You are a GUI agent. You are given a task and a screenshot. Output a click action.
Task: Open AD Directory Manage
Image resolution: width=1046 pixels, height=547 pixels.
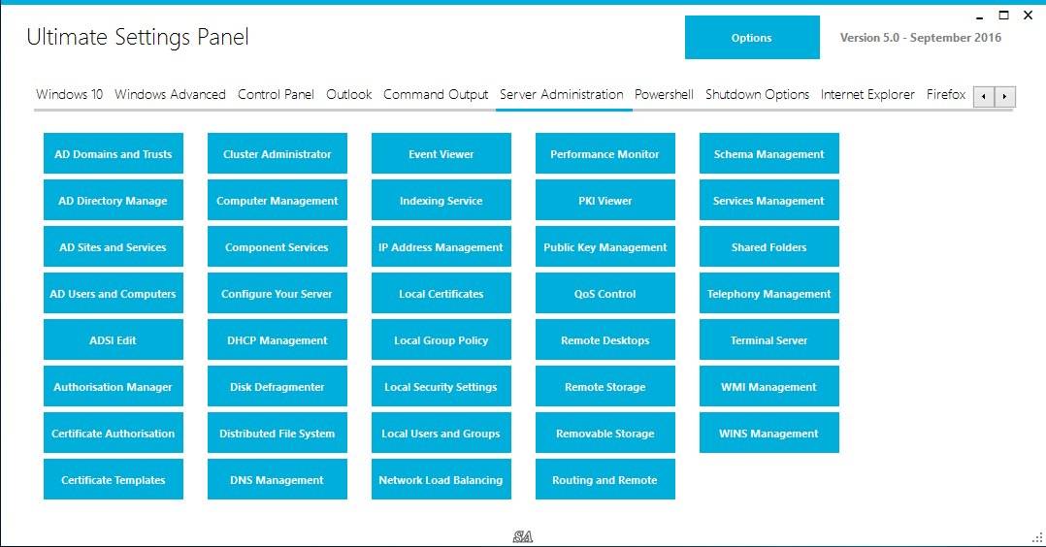coord(114,200)
